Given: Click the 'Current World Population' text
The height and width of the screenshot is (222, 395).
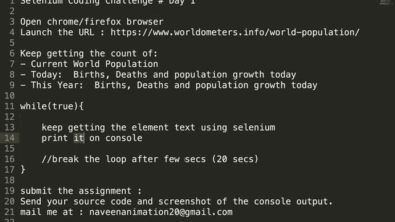Looking at the screenshot, I should (94, 64).
